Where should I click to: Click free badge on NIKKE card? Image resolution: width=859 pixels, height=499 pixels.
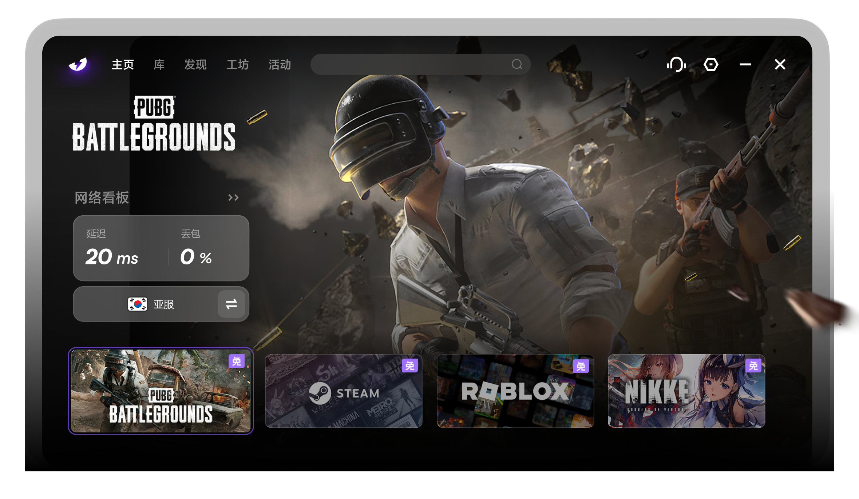(753, 366)
